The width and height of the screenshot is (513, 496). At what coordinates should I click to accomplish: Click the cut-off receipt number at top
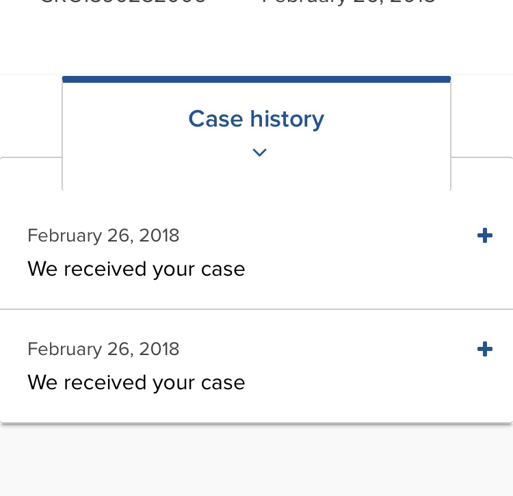click(124, 1)
